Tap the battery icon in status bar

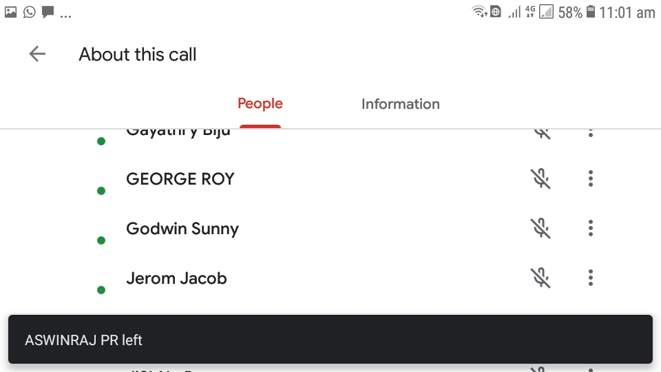591,12
